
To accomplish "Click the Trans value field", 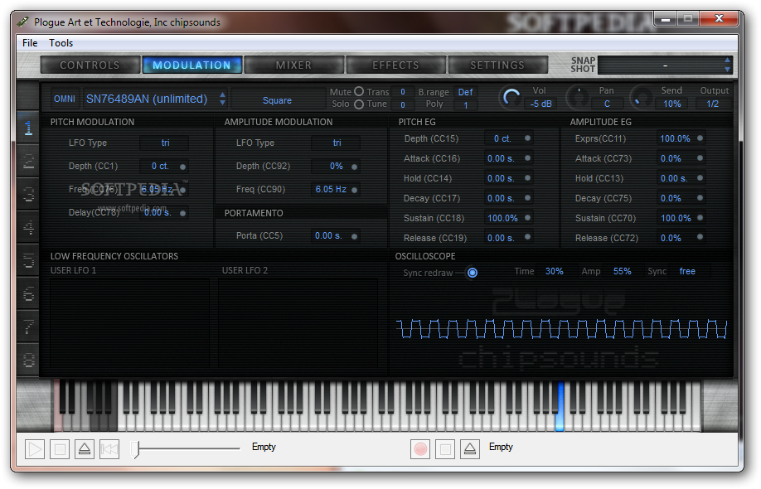I will 402,92.
